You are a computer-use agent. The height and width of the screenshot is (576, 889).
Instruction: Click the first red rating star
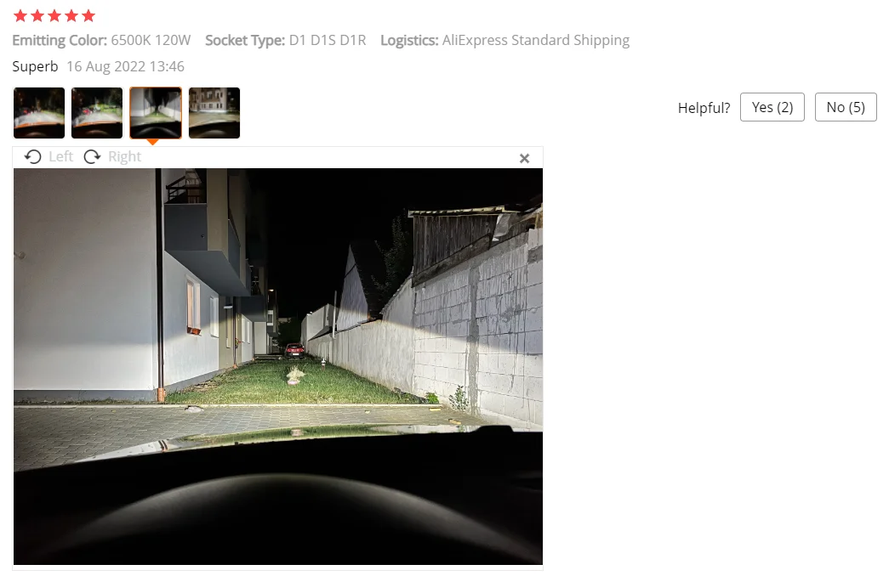click(x=20, y=16)
